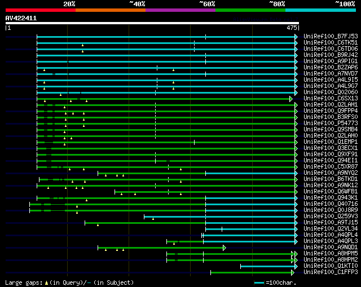Select UniRef100_B9RJ42 hit label

tap(331, 55)
